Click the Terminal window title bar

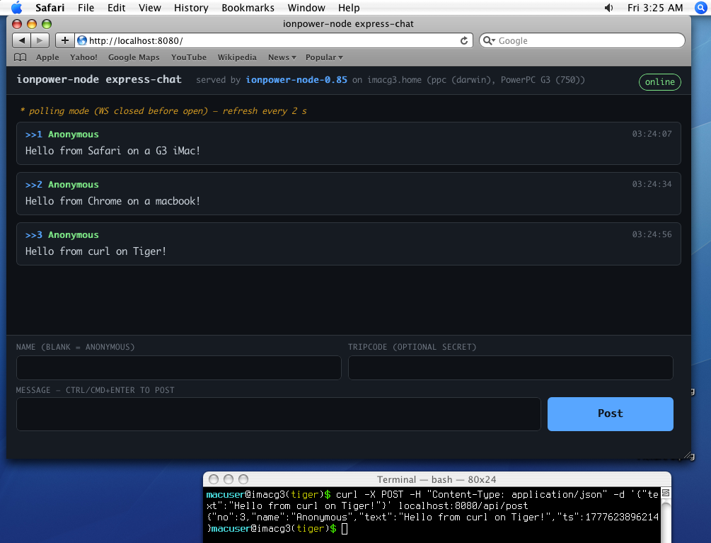[x=437, y=479]
